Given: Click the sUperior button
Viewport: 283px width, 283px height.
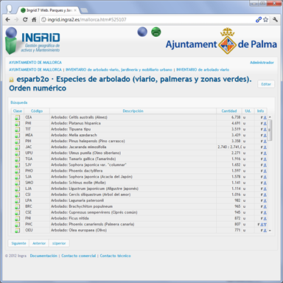Looking at the screenshot, I should click(59, 243).
